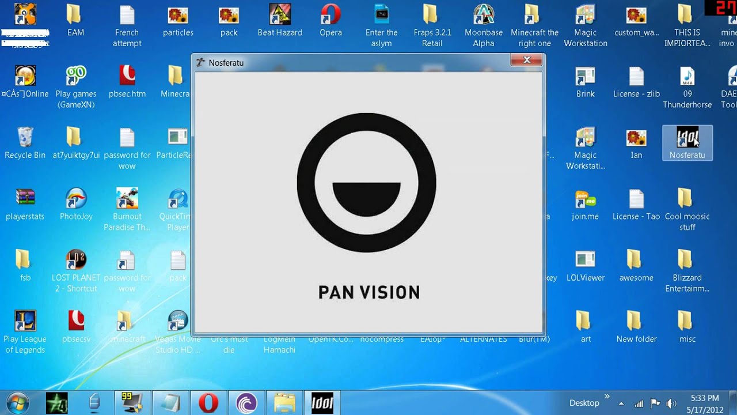Click the nocompress label below the window
This screenshot has width=737, height=415.
pyautogui.click(x=382, y=339)
